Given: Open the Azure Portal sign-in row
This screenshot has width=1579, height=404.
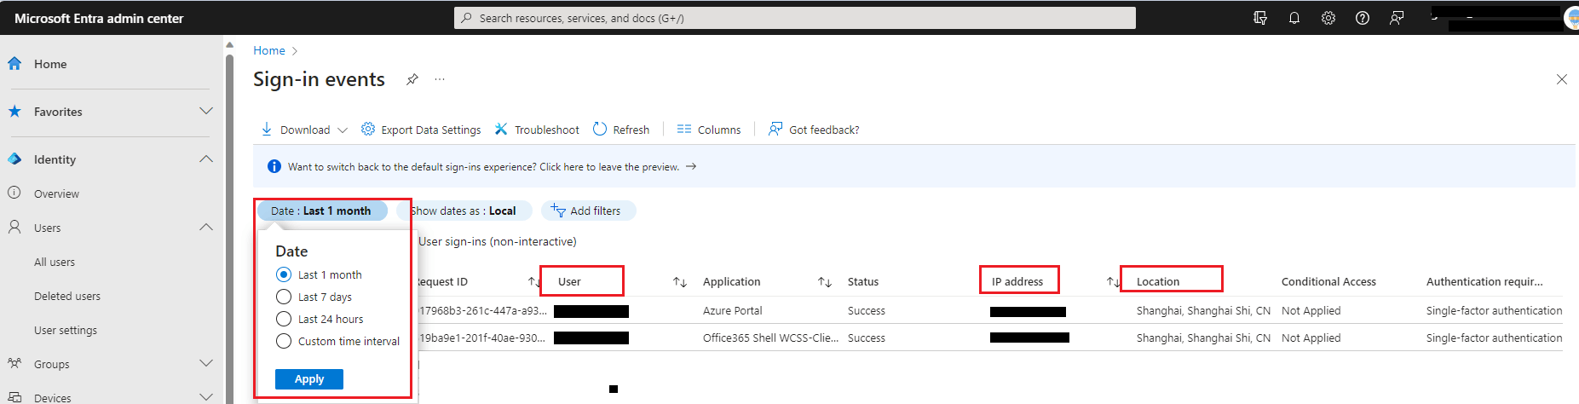Looking at the screenshot, I should (988, 311).
